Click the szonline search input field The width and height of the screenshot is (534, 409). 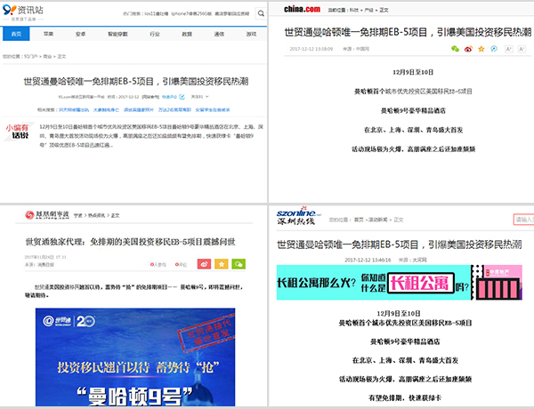tap(523, 220)
